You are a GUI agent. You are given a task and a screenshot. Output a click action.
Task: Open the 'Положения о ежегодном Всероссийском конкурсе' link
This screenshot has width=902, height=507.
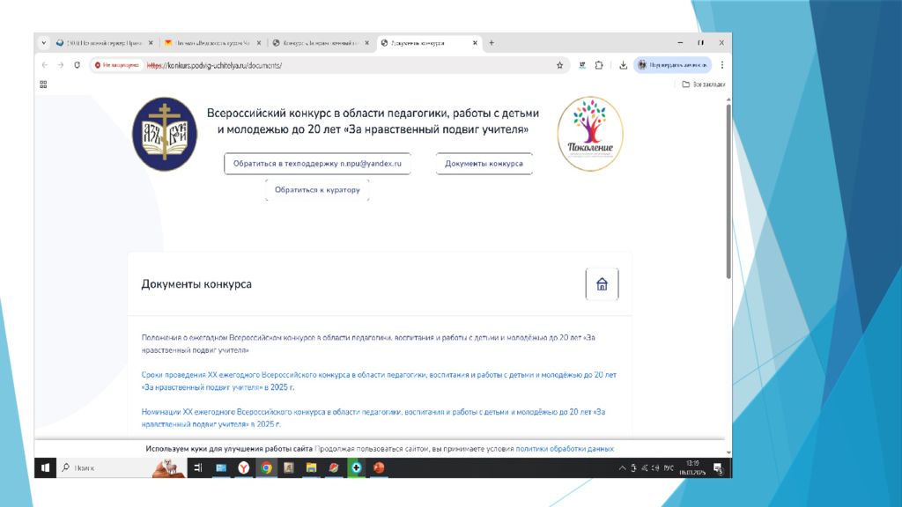pyautogui.click(x=368, y=344)
